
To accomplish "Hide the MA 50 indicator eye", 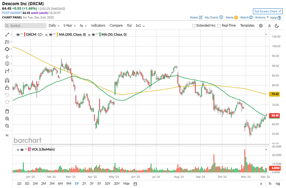I will point(93,34).
